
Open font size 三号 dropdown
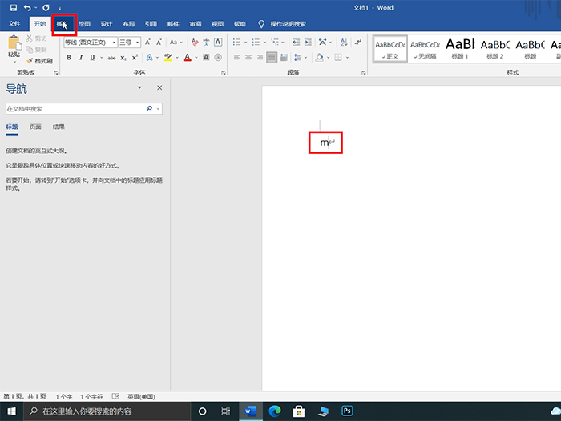coord(137,43)
